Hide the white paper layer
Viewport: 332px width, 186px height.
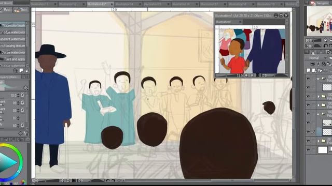pyautogui.click(x=308, y=150)
